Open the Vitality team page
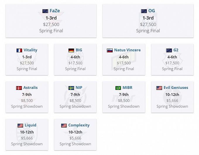The image size is (199, 155). pyautogui.click(x=30, y=50)
